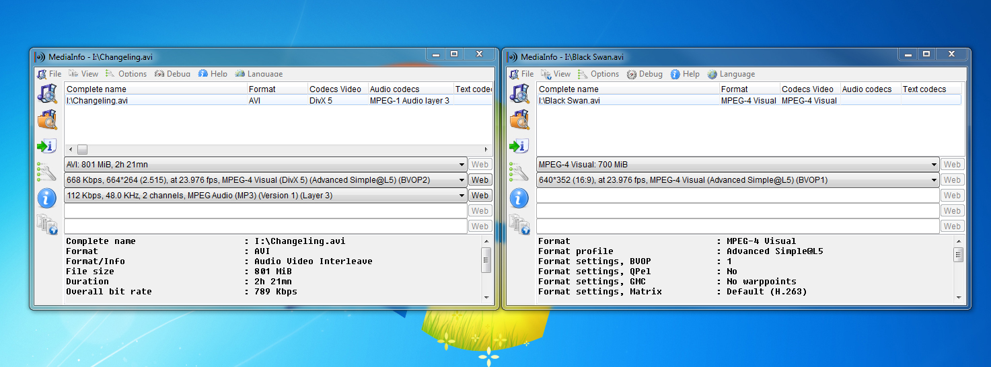Click the up arrow of the Changeling details text scrollbar
The width and height of the screenshot is (991, 367).
pyautogui.click(x=486, y=241)
